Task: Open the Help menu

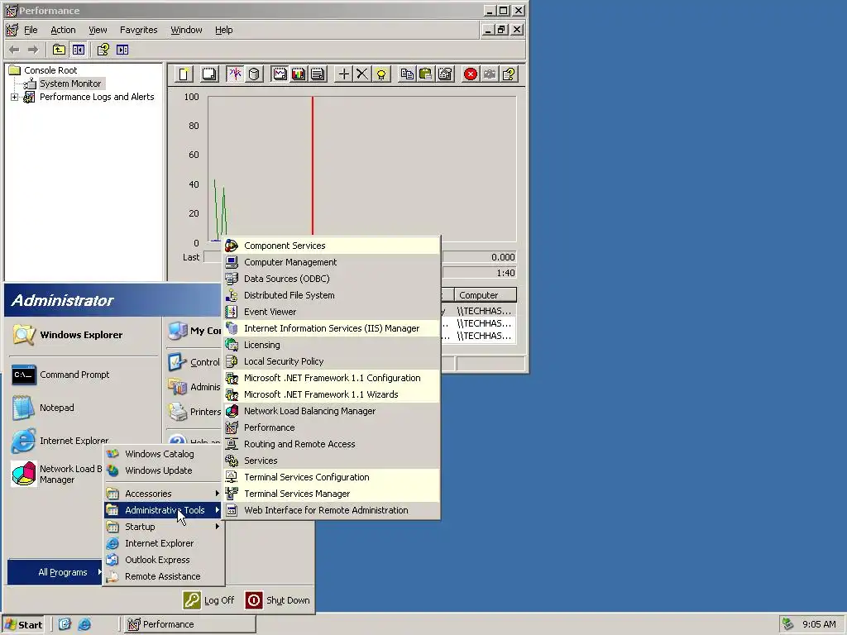Action: coord(223,30)
